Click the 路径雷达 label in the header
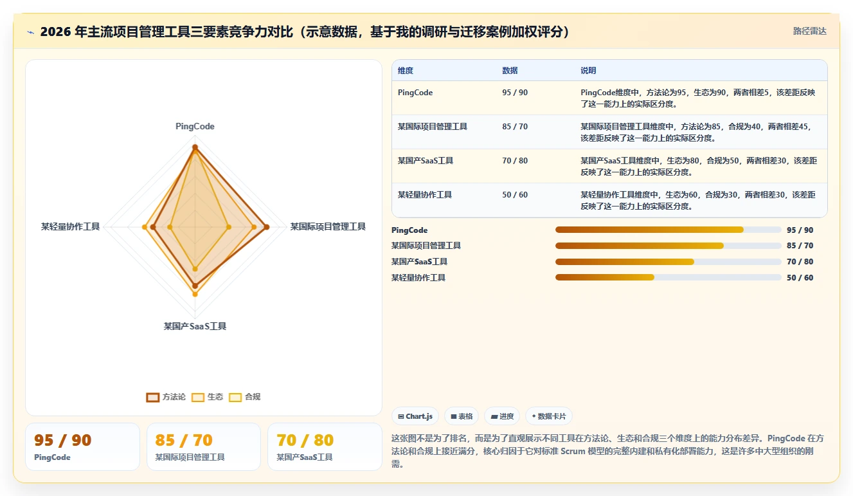 coord(810,31)
